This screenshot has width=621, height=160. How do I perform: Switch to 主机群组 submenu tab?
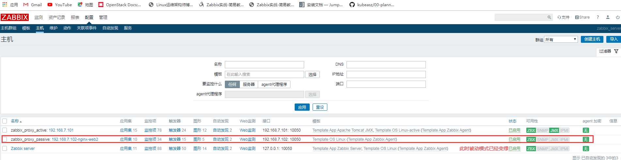click(8, 28)
